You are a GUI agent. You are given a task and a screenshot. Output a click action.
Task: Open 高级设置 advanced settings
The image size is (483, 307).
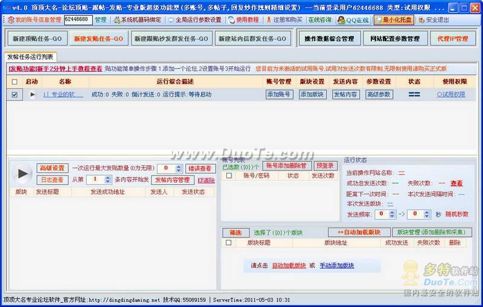52,168
